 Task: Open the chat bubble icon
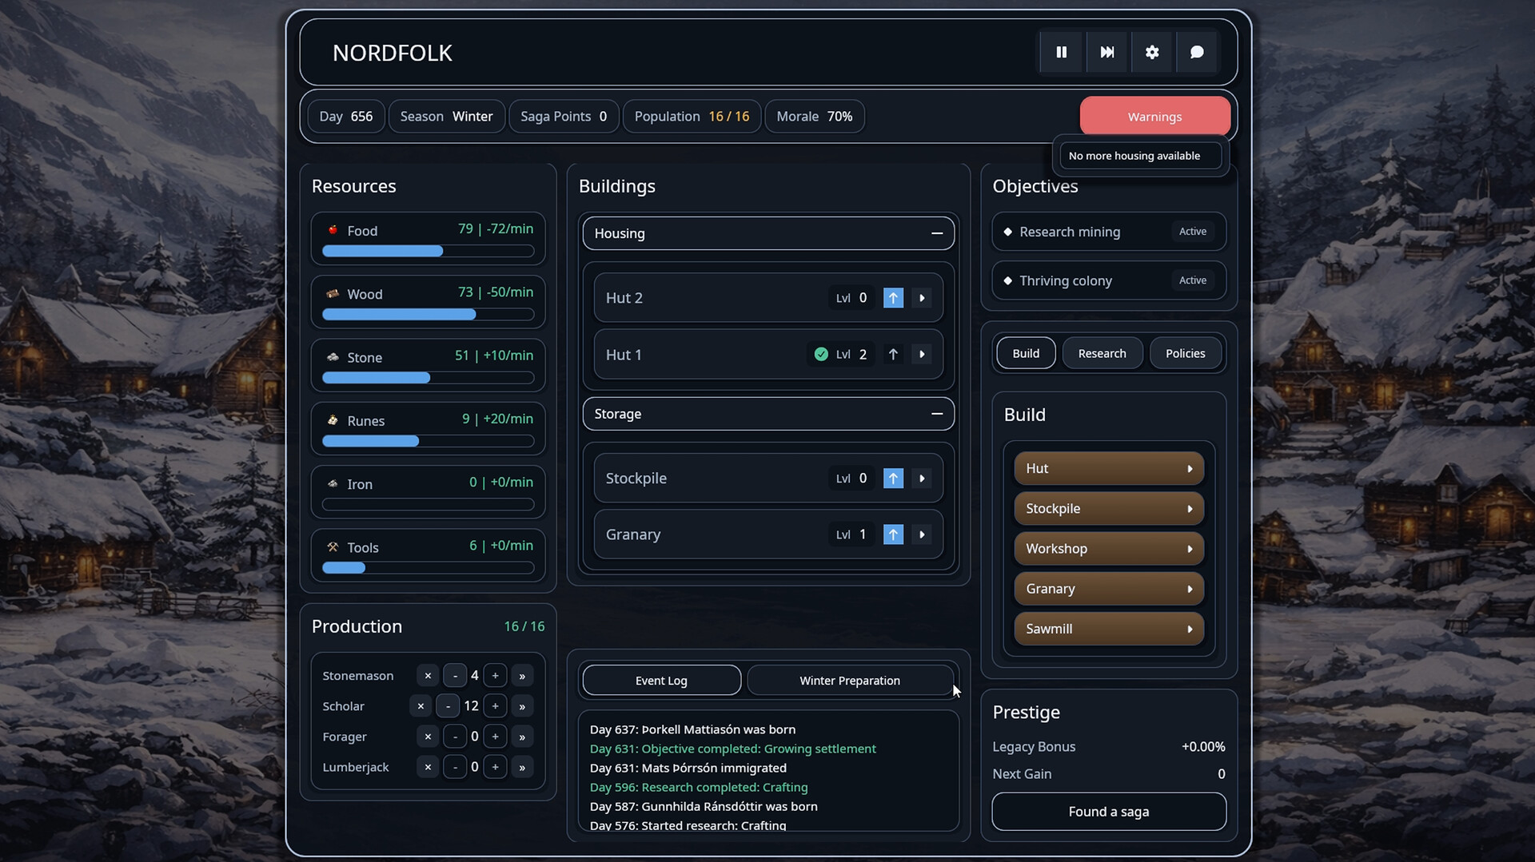click(1196, 52)
